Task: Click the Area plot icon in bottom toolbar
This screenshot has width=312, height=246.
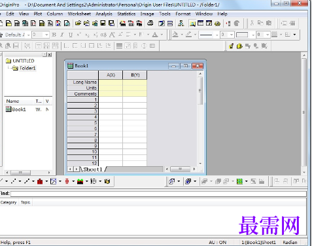Action: pos(80,181)
